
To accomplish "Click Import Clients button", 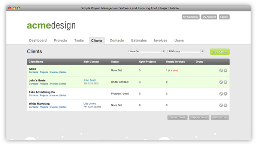I will pos(177,117).
